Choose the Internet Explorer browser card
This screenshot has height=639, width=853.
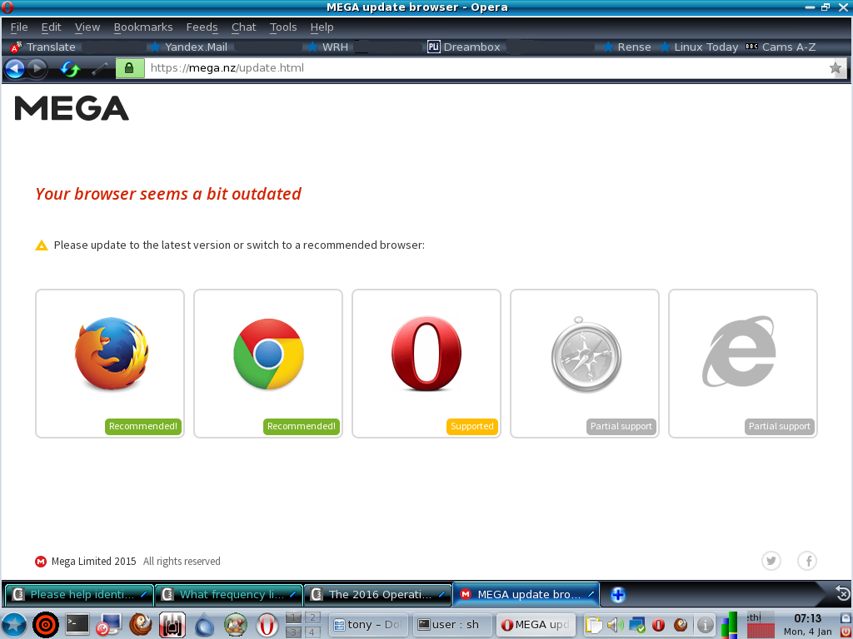(743, 364)
